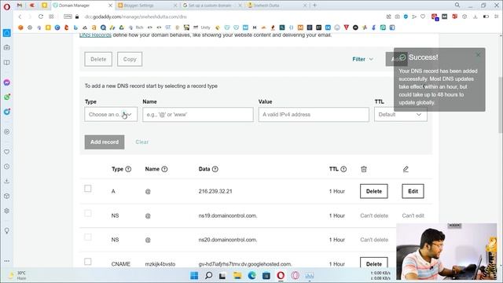The height and width of the screenshot is (283, 503).
Task: Click the weather widget in taskbar
Action: click(17, 275)
